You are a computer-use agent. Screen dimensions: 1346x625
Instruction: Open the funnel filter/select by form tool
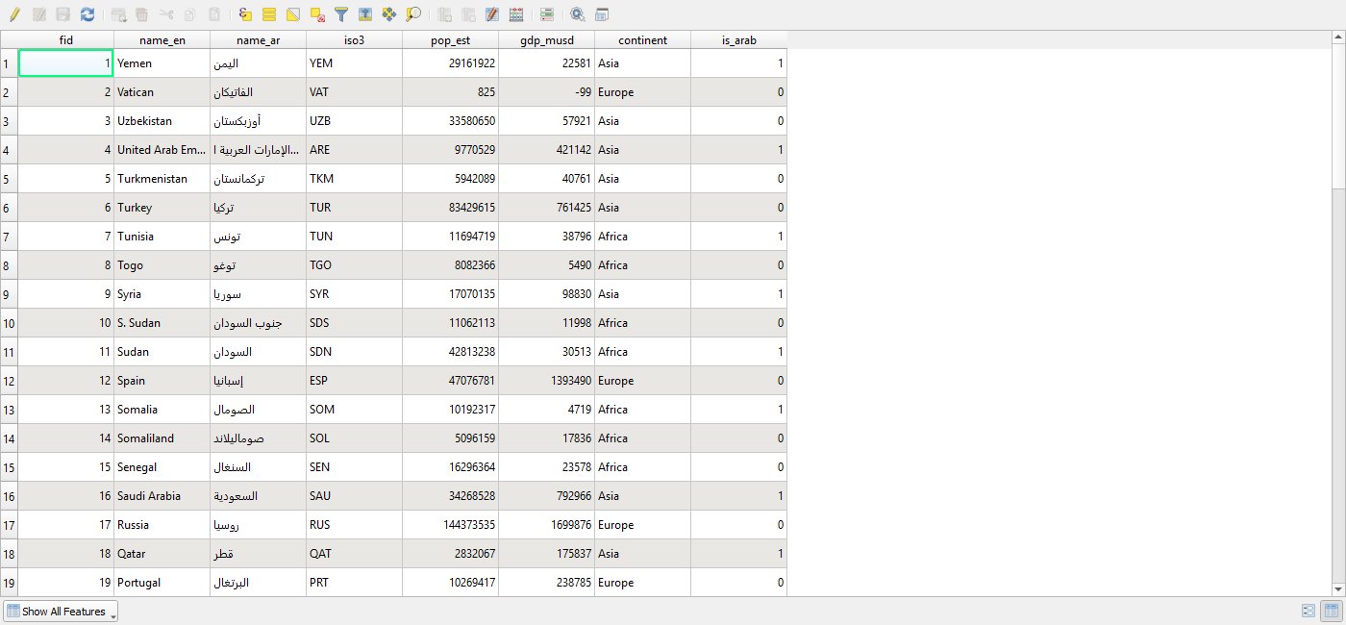(341, 14)
